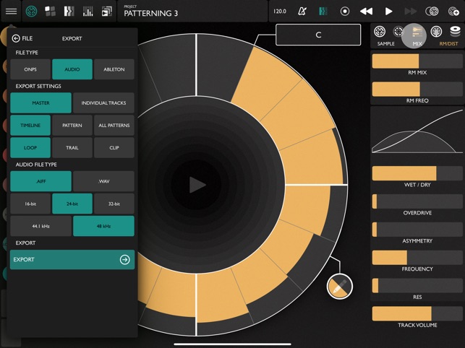Open the overlapping circles drum icon
The image size is (465, 348).
[432, 12]
